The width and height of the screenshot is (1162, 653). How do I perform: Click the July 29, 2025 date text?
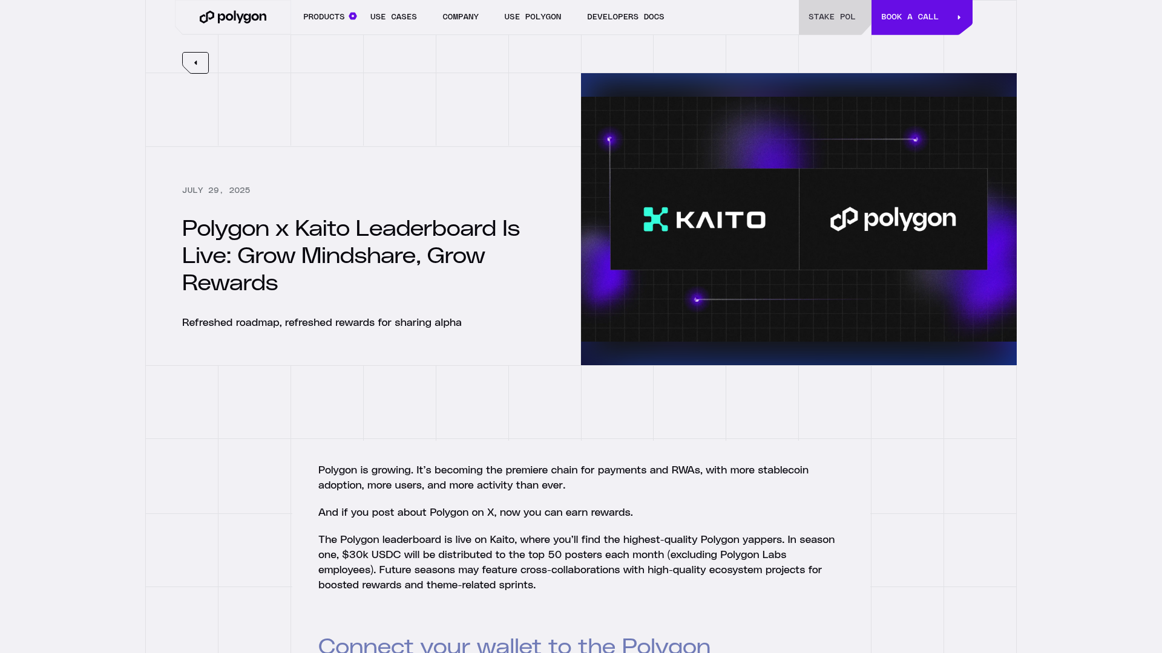[216, 190]
